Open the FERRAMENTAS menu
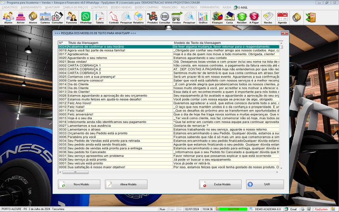Viewport: 339px width, 212px height. coord(210,7)
